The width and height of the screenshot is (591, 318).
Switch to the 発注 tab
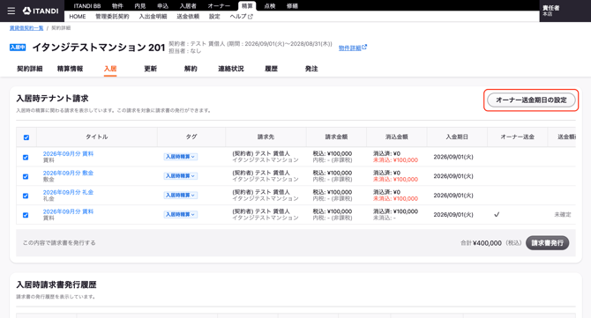tap(311, 69)
